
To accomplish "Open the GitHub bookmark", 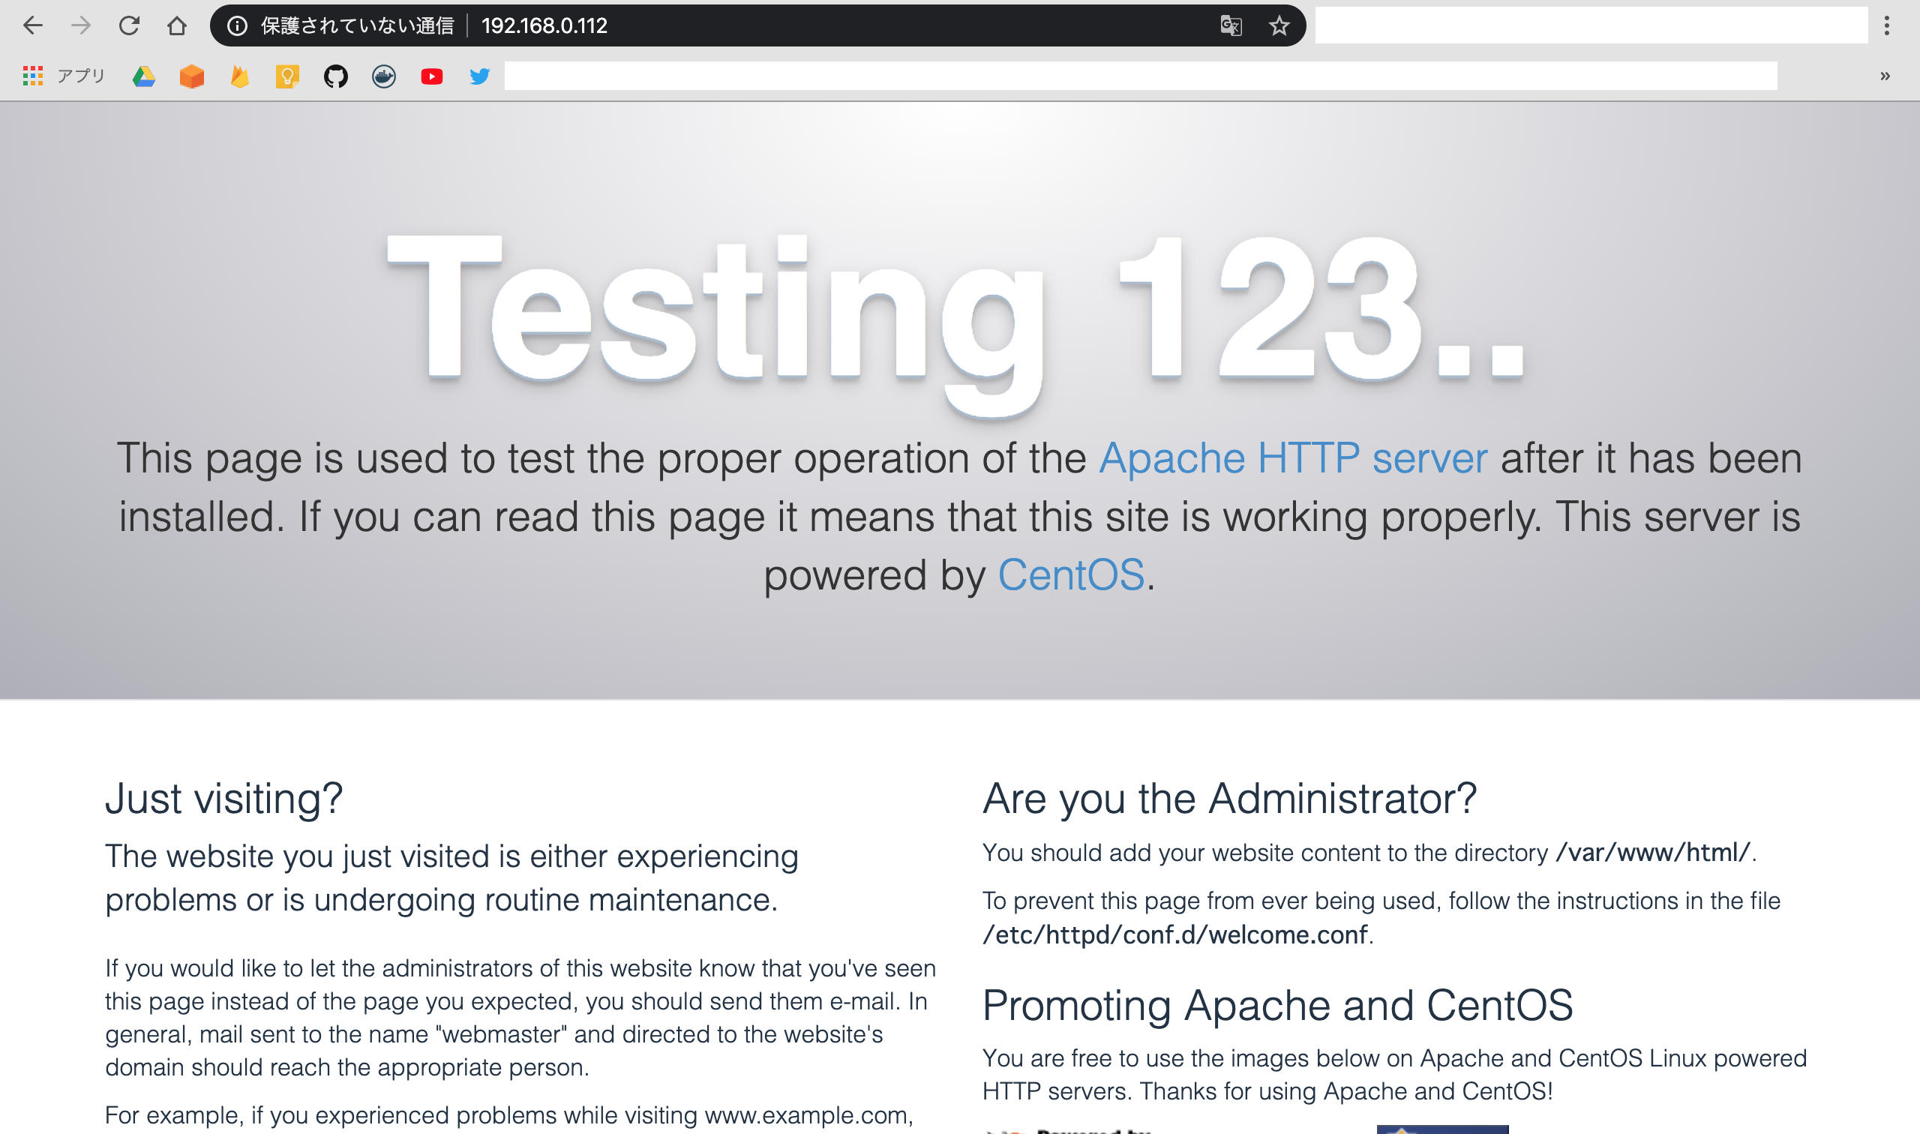I will point(335,76).
